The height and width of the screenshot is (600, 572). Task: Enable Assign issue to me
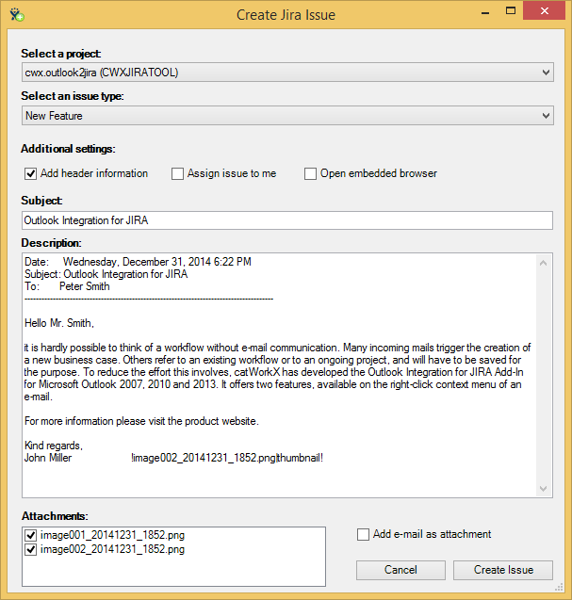pyautogui.click(x=177, y=173)
